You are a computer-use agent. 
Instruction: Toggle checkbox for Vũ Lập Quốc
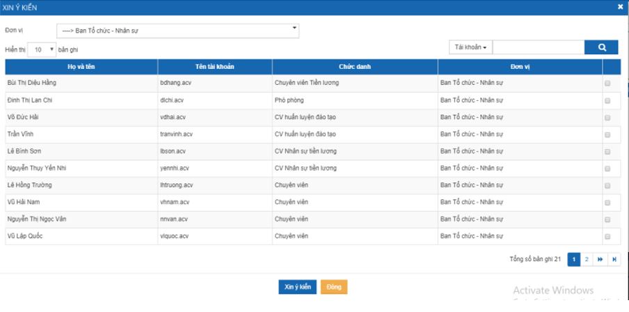(x=607, y=235)
